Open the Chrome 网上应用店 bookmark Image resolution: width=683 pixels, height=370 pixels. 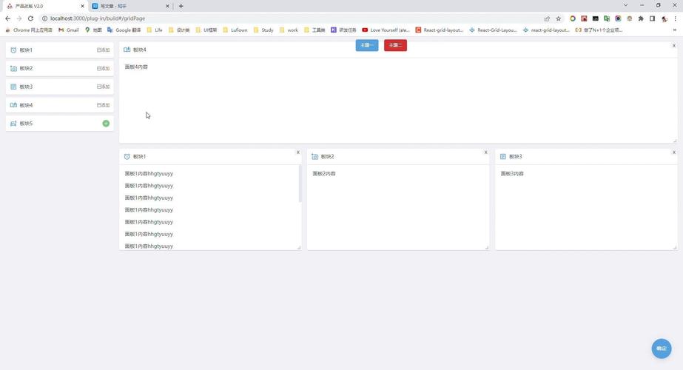click(x=28, y=30)
